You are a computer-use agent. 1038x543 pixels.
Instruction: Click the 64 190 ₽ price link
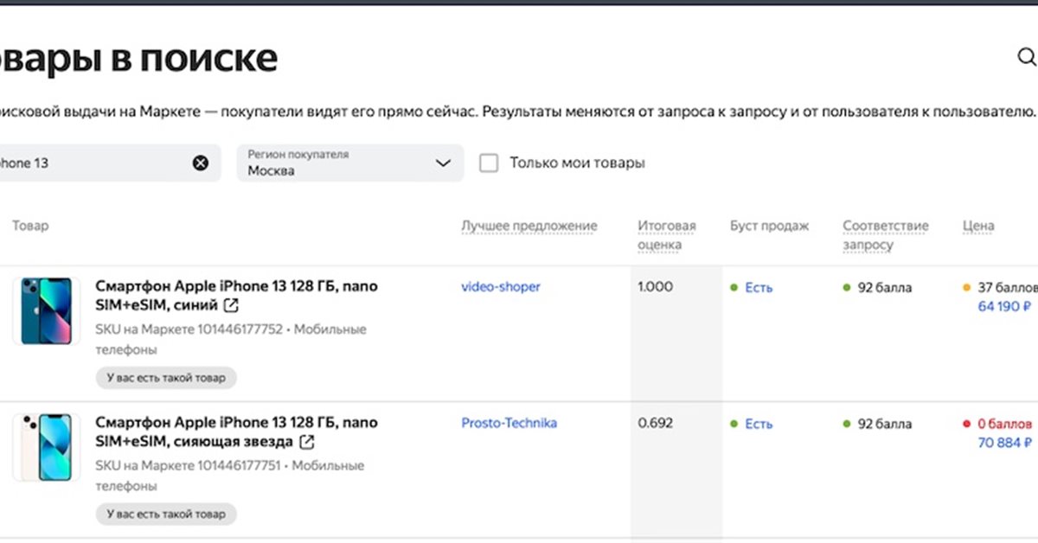tap(1003, 306)
